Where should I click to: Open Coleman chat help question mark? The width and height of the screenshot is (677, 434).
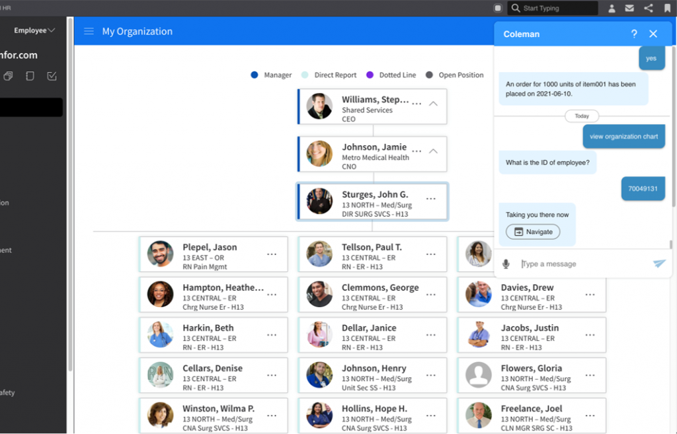pos(634,34)
